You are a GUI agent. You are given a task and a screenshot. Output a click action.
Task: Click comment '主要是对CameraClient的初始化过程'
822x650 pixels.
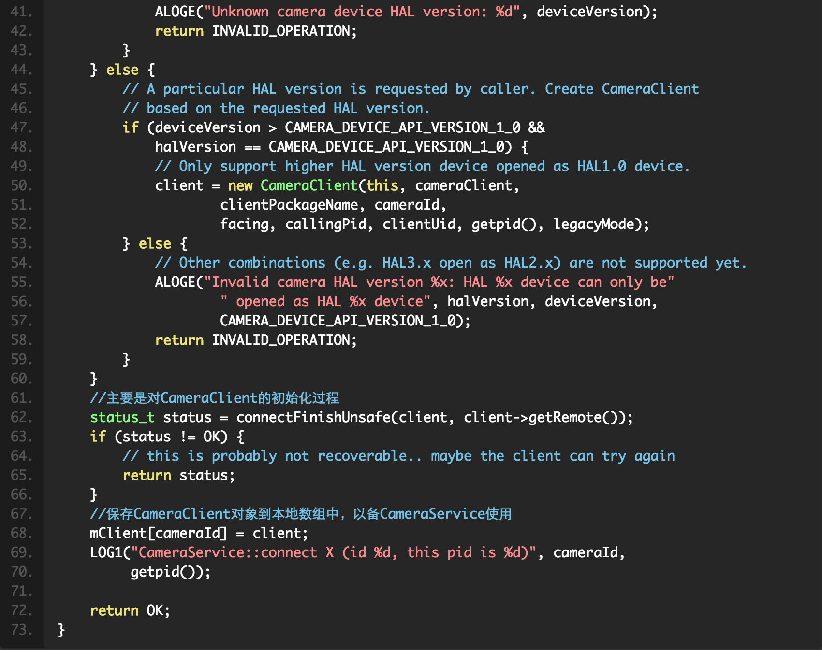tap(215, 398)
